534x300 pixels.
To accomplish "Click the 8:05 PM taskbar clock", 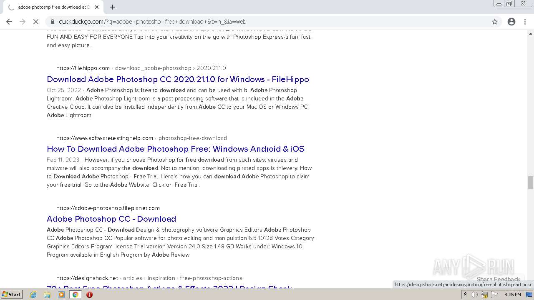I will 513,295.
